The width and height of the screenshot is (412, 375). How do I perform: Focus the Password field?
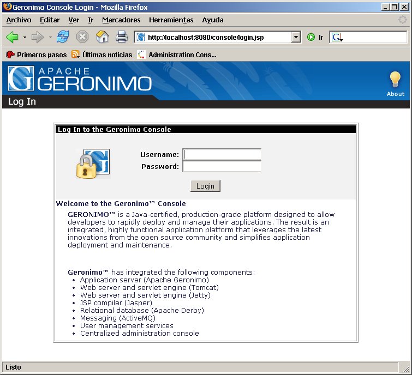tap(222, 166)
